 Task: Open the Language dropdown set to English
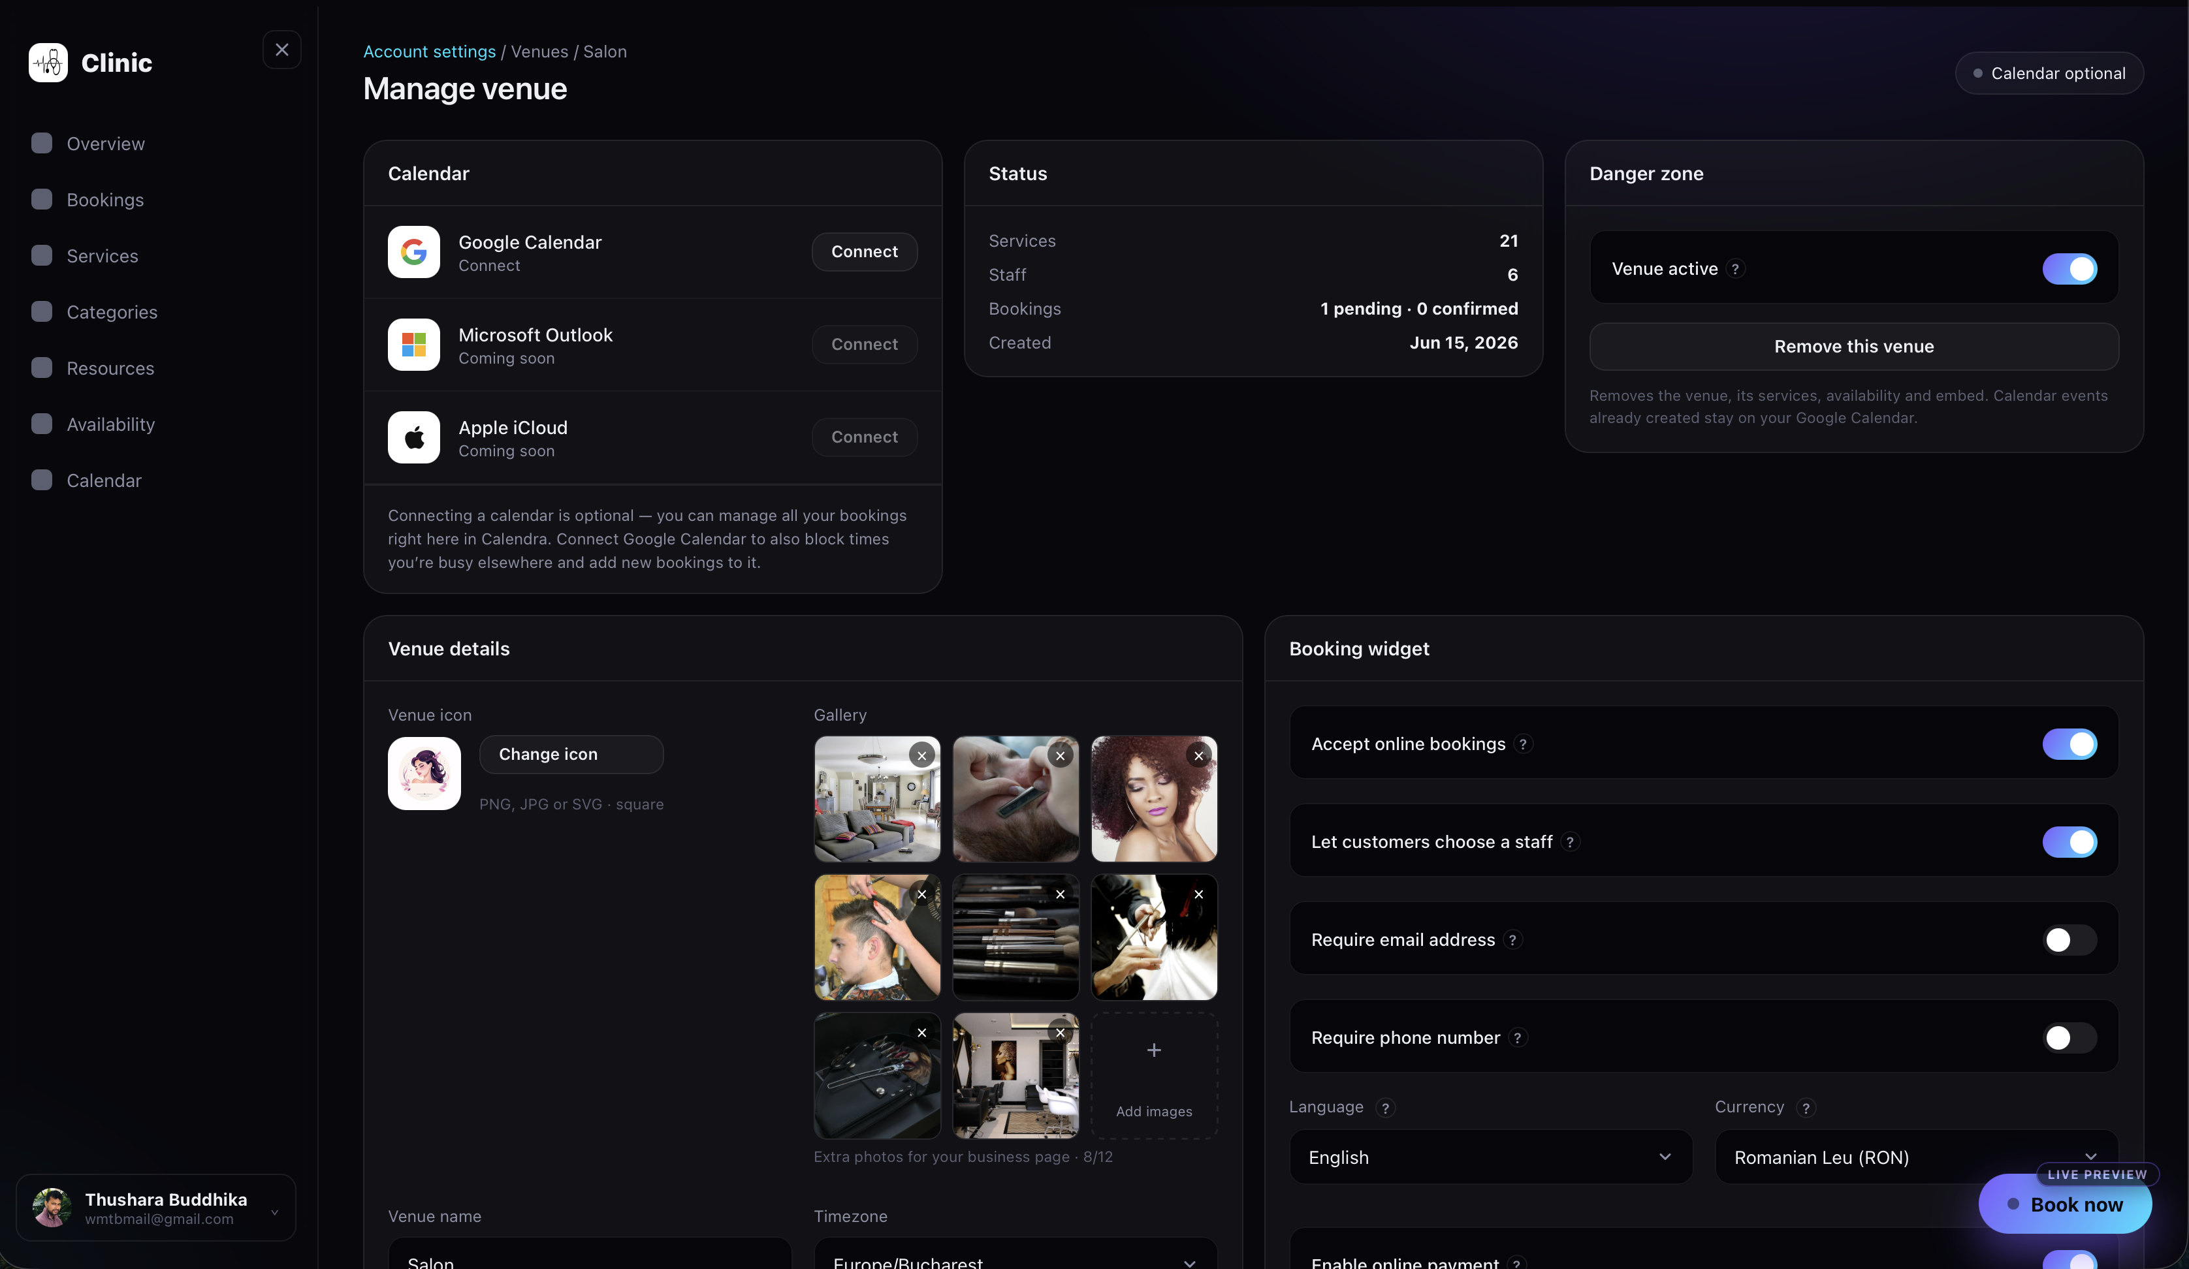(x=1491, y=1157)
